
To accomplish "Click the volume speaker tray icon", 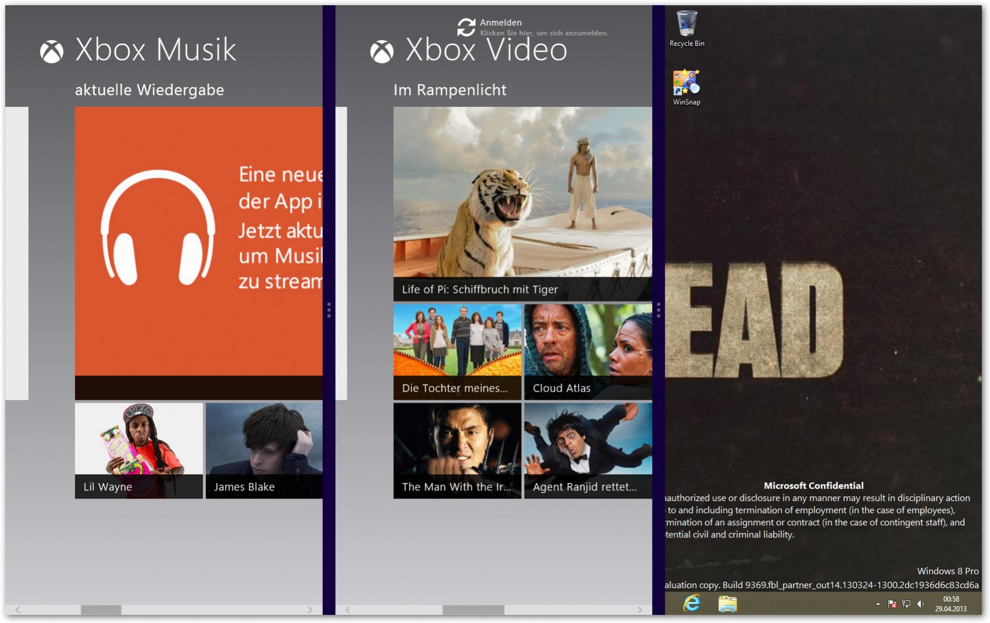I will (x=920, y=604).
